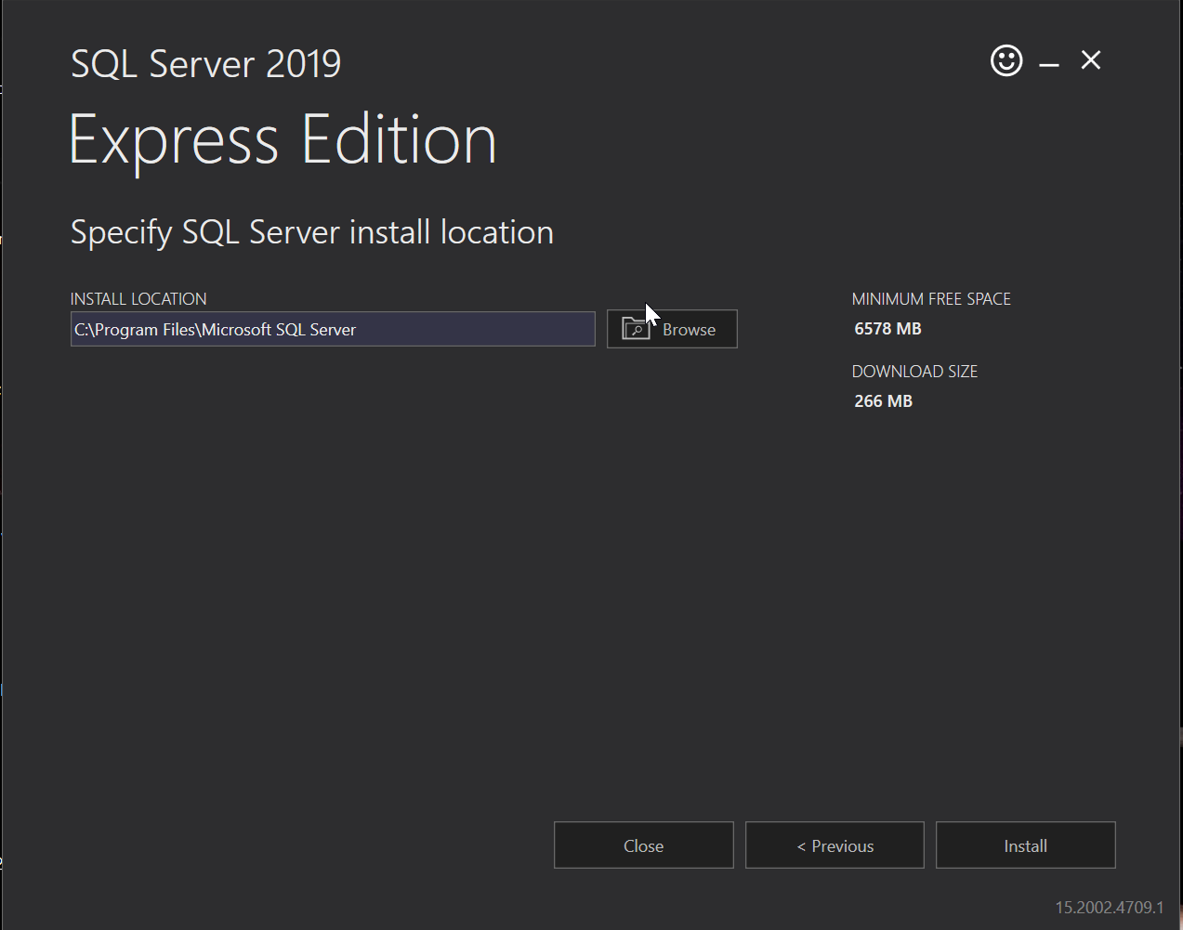
Task: Click the SQL Server 2019 title text
Action: click(x=205, y=64)
